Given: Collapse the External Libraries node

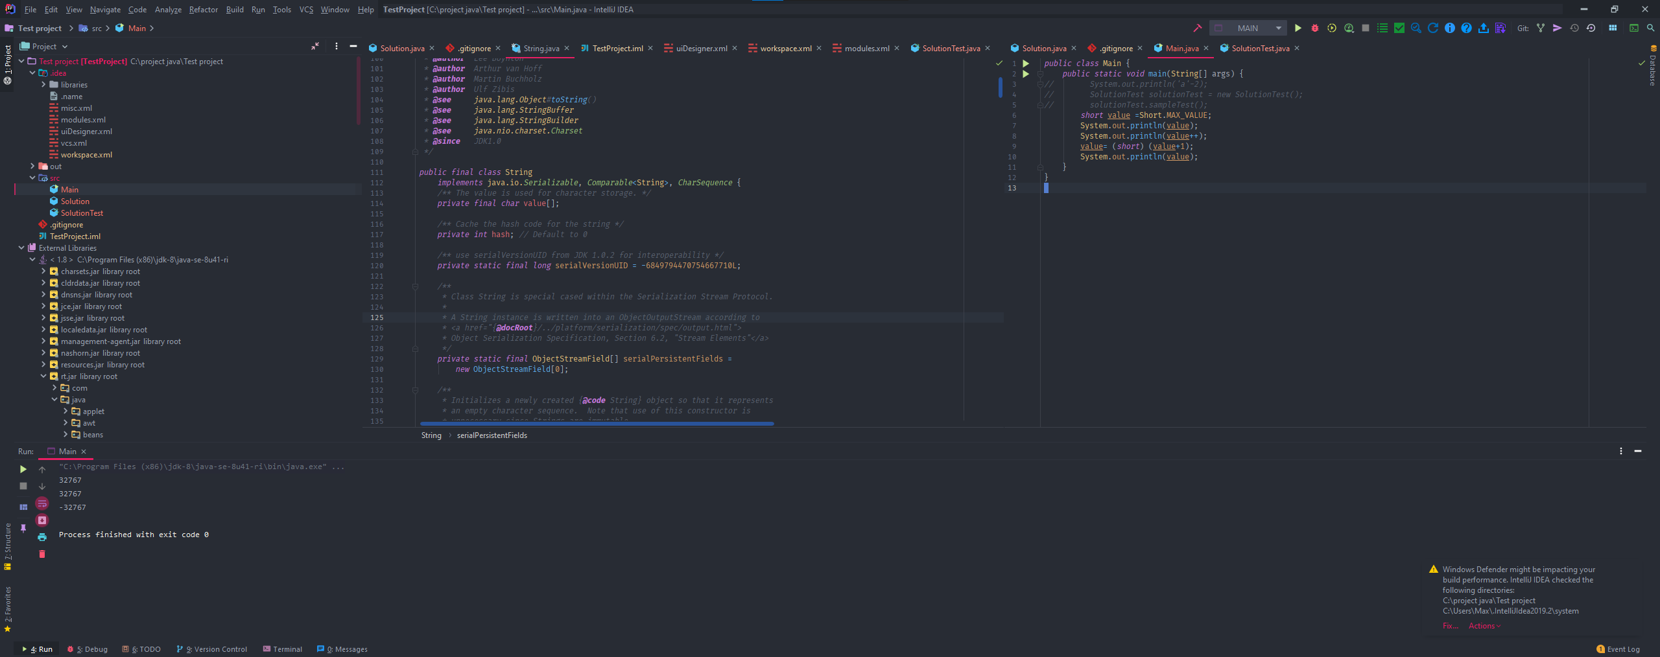Looking at the screenshot, I should coord(21,248).
